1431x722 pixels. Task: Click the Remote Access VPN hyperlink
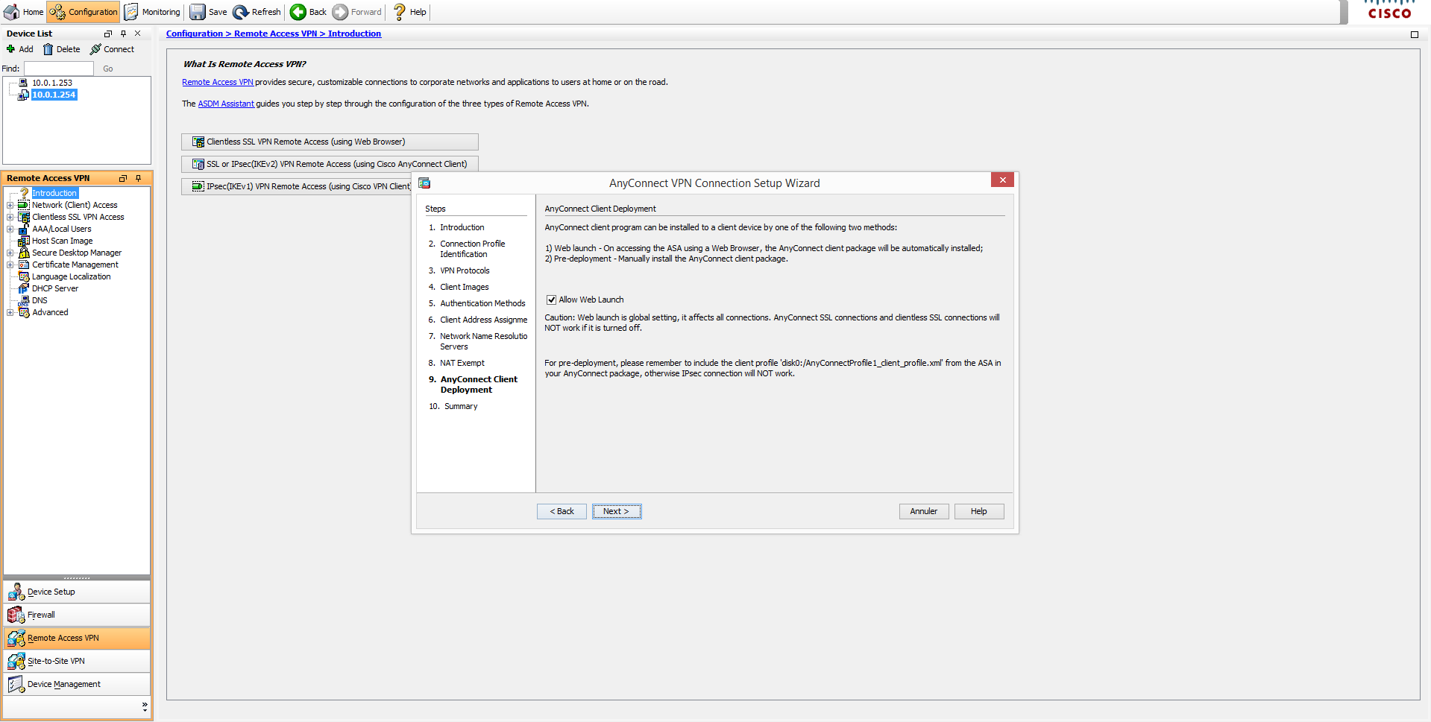pyautogui.click(x=218, y=82)
